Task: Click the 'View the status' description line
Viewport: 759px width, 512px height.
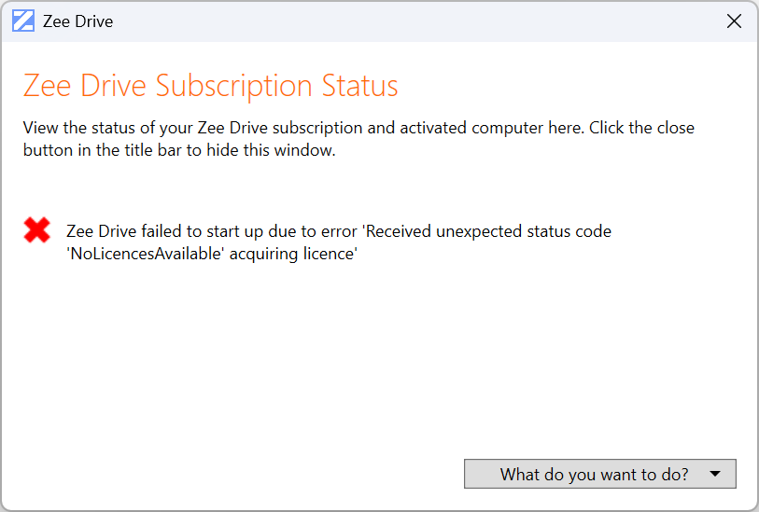Action: click(x=358, y=128)
